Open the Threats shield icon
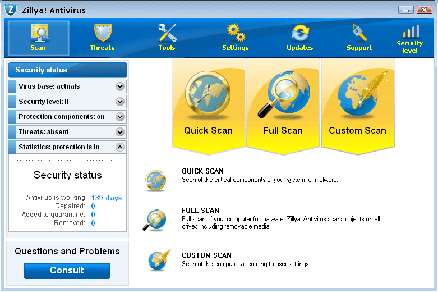Screen dimensions: 438x292 pyautogui.click(x=102, y=34)
